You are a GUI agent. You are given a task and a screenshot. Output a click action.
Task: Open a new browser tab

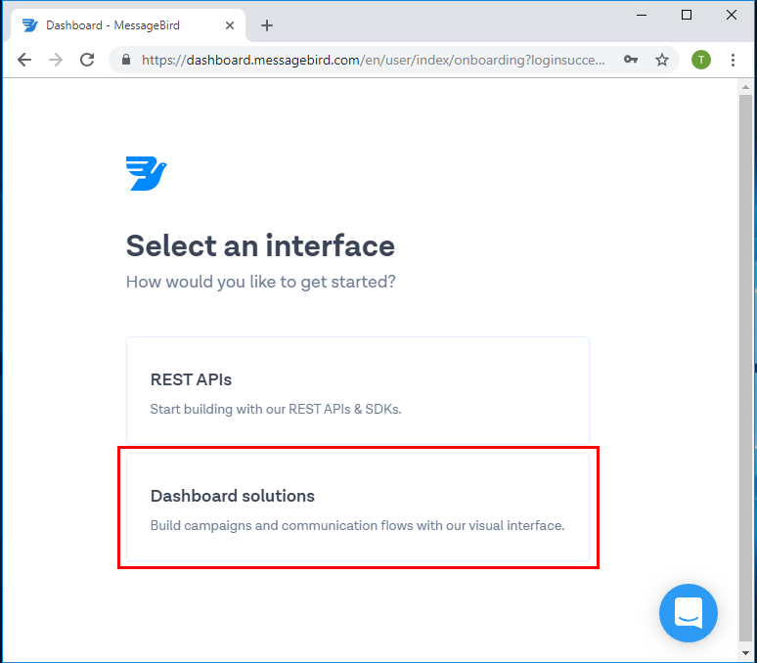click(x=267, y=25)
